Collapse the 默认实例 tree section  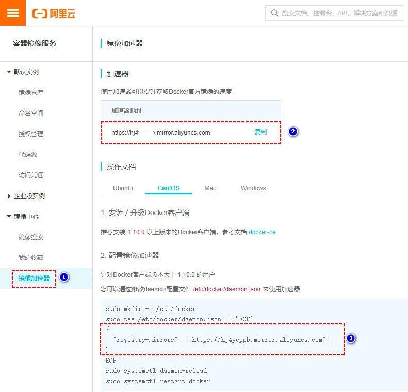tap(9, 72)
